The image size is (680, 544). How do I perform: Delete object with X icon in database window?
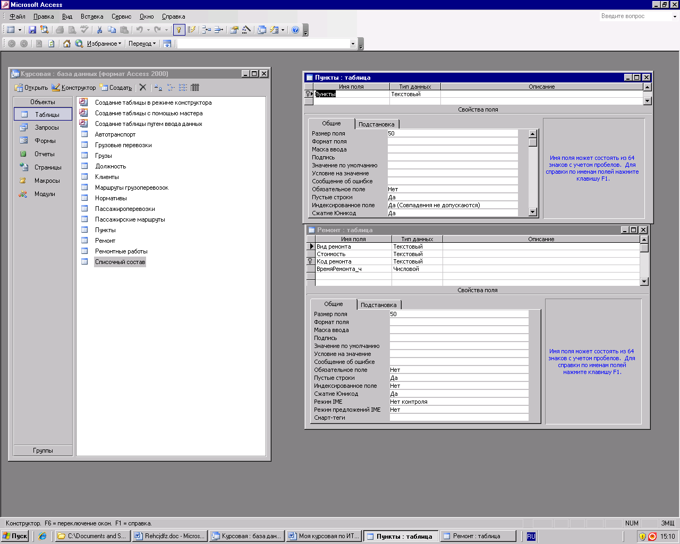pyautogui.click(x=143, y=88)
